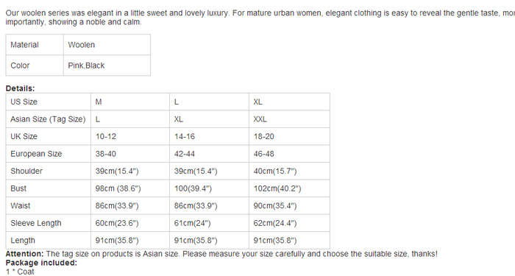Select the Waist 90cm(35.4") cell
Image resolution: width=515 pixels, height=276 pixels.
click(x=289, y=205)
